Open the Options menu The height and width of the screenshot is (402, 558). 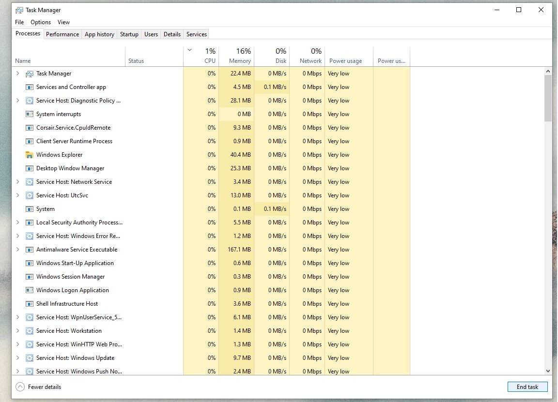(41, 22)
